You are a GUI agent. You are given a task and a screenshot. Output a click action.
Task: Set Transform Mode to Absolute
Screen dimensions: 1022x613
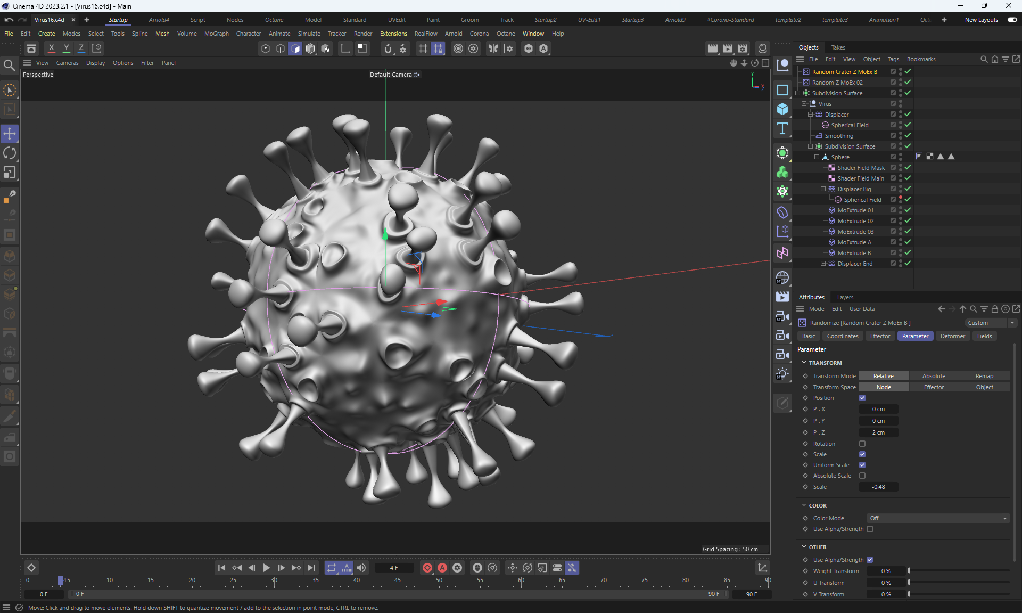(934, 376)
